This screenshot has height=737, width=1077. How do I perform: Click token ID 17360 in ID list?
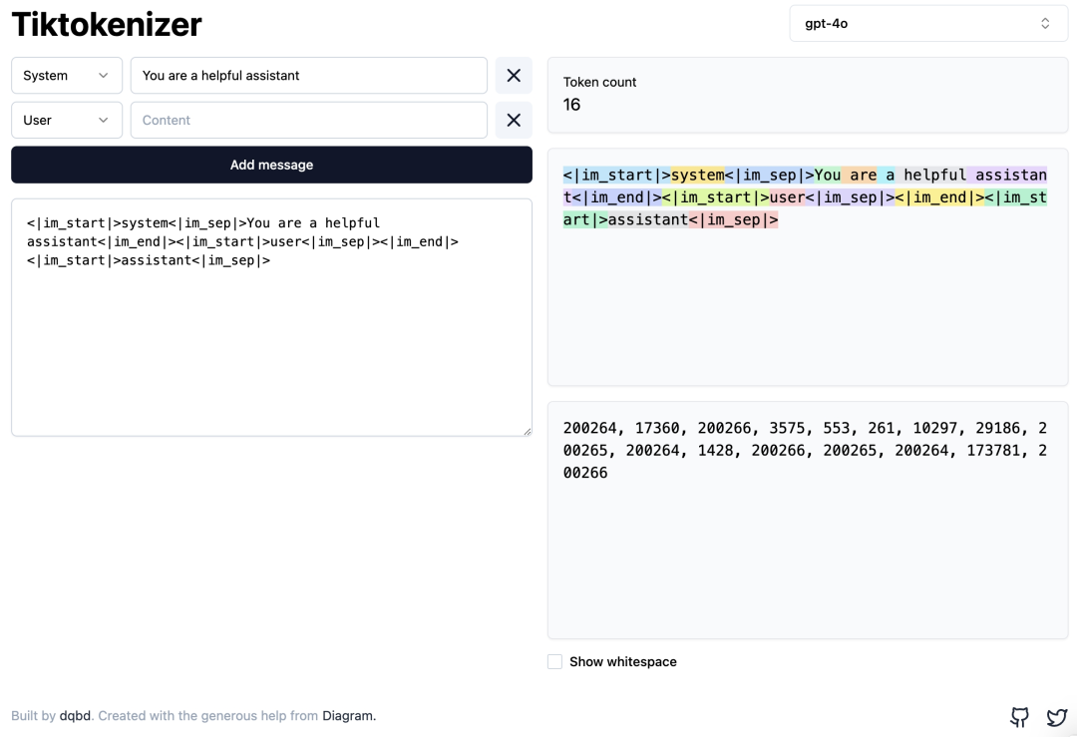657,428
